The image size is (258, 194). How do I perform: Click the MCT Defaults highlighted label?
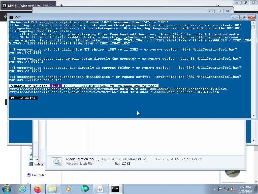(x=23, y=98)
